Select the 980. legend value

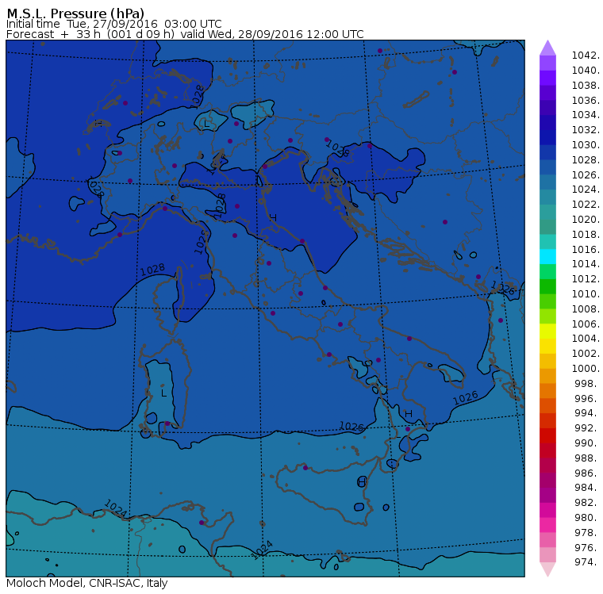(x=587, y=518)
